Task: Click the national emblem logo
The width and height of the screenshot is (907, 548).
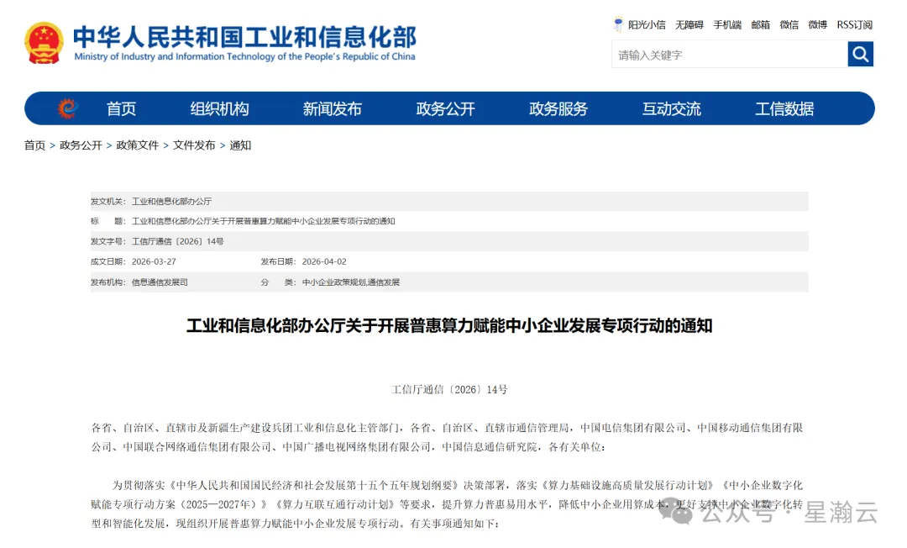Action: point(44,43)
